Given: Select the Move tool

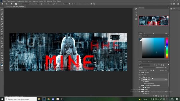Looking at the screenshot, I should (2, 9).
